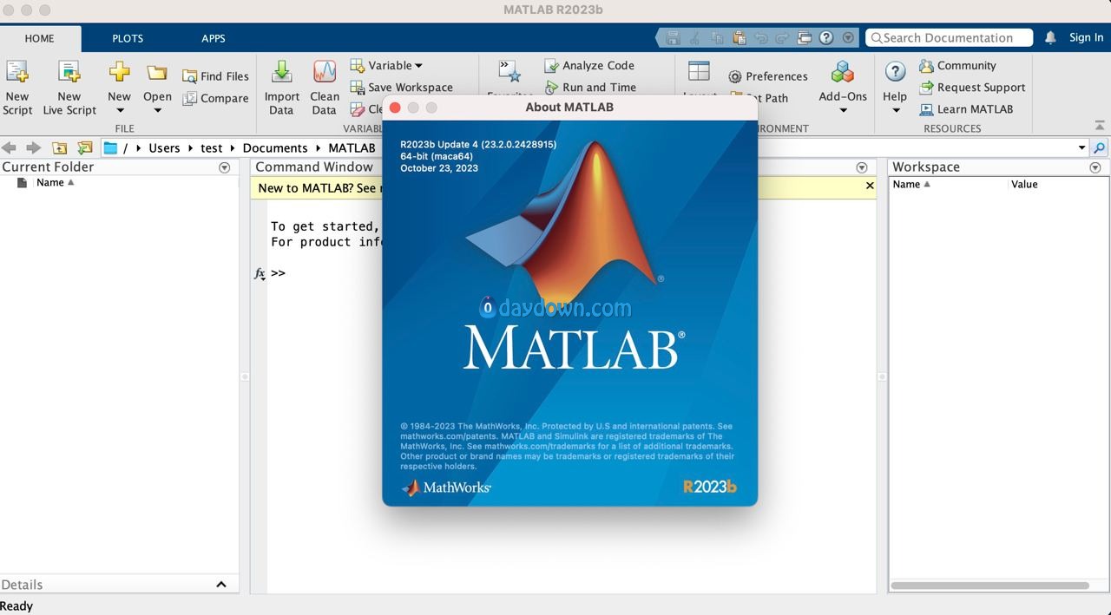Select Users in the folder path
This screenshot has width=1111, height=615.
(164, 147)
